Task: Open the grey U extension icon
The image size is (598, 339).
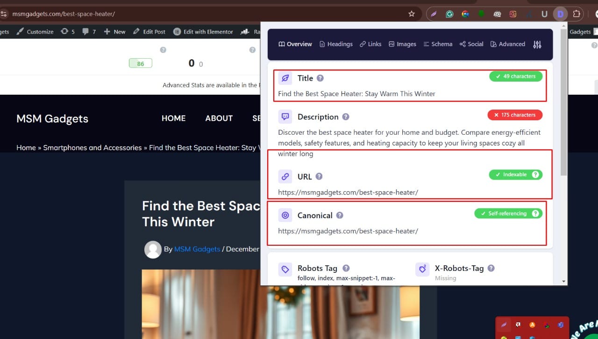Action: pyautogui.click(x=544, y=14)
